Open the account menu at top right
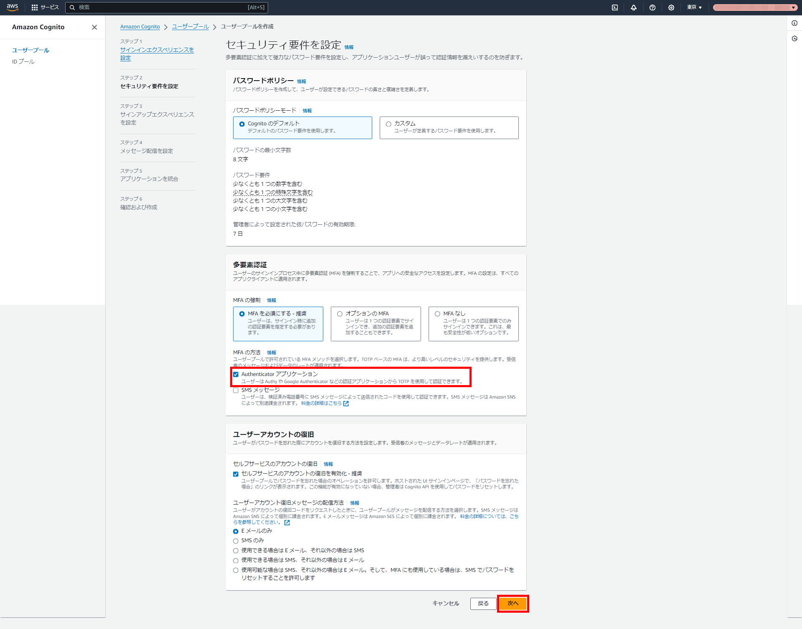The width and height of the screenshot is (802, 629). click(x=754, y=7)
